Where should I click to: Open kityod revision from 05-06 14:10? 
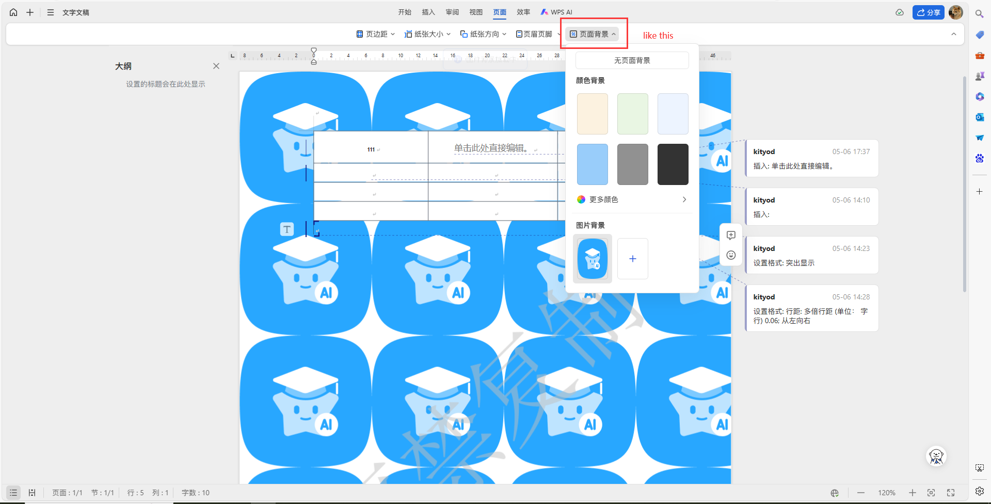click(x=812, y=207)
